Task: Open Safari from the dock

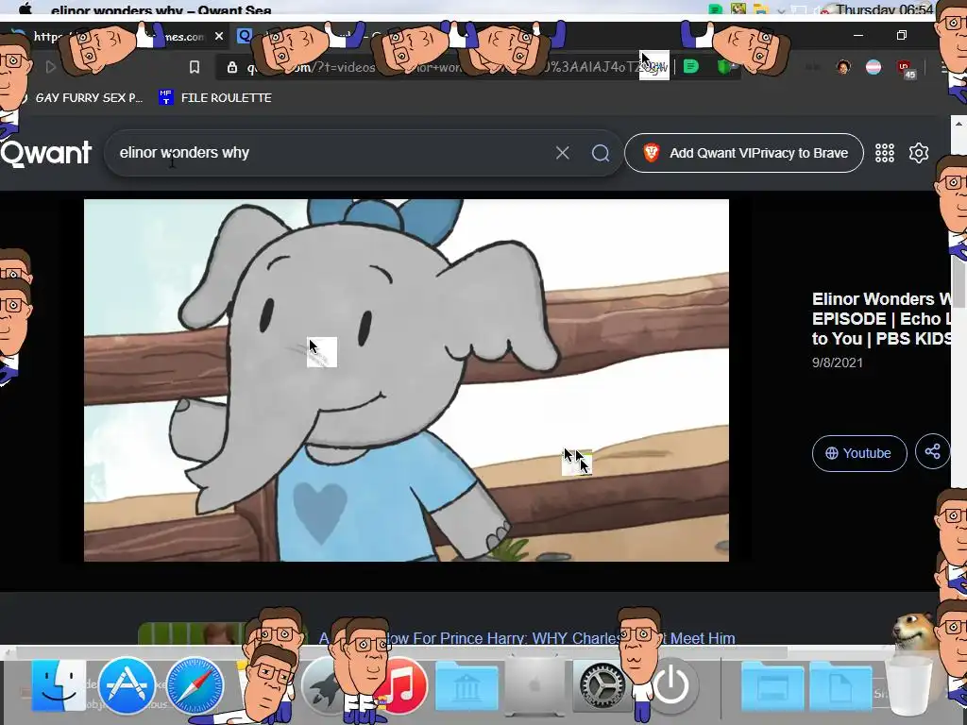Action: (195, 685)
